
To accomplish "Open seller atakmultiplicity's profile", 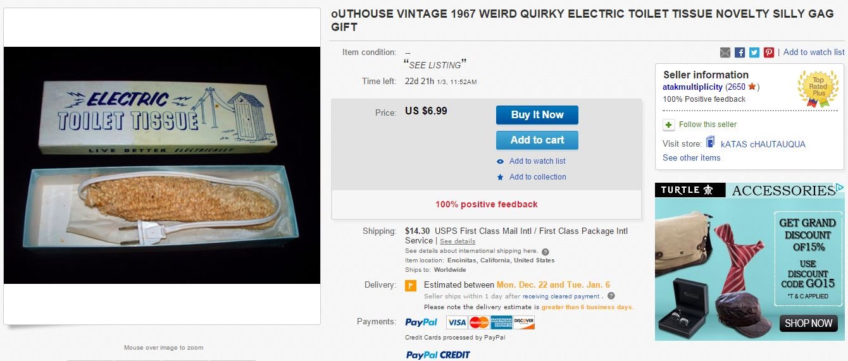I will click(x=693, y=87).
